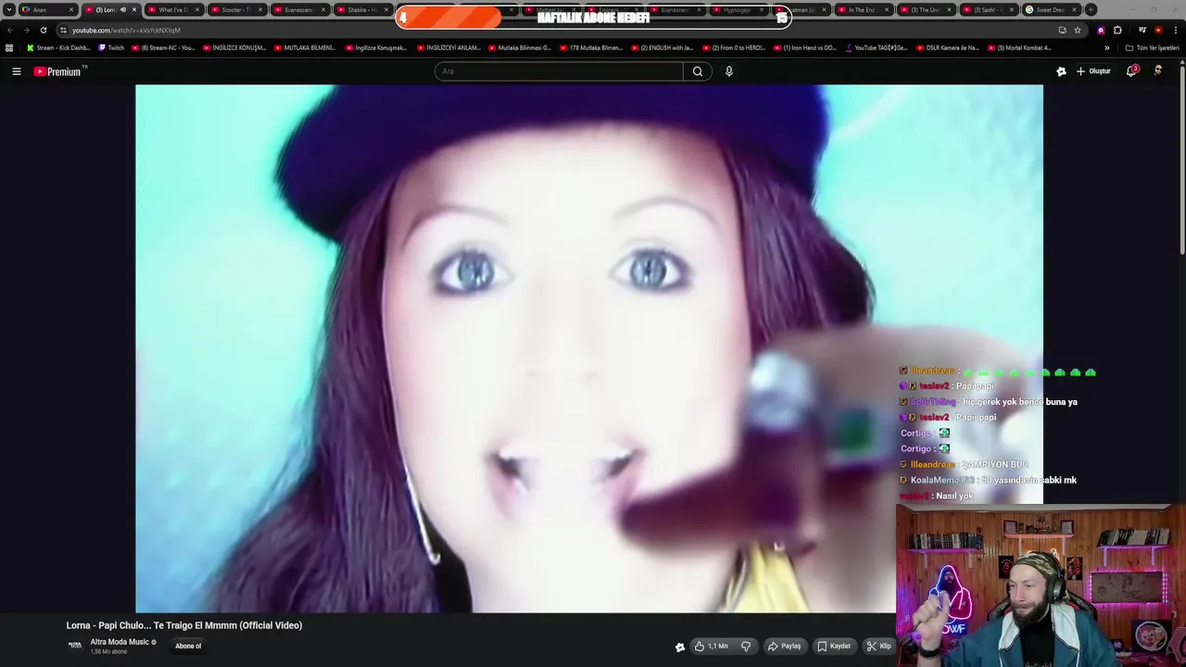Click the Lorna Papi Chulo video title

(x=184, y=625)
